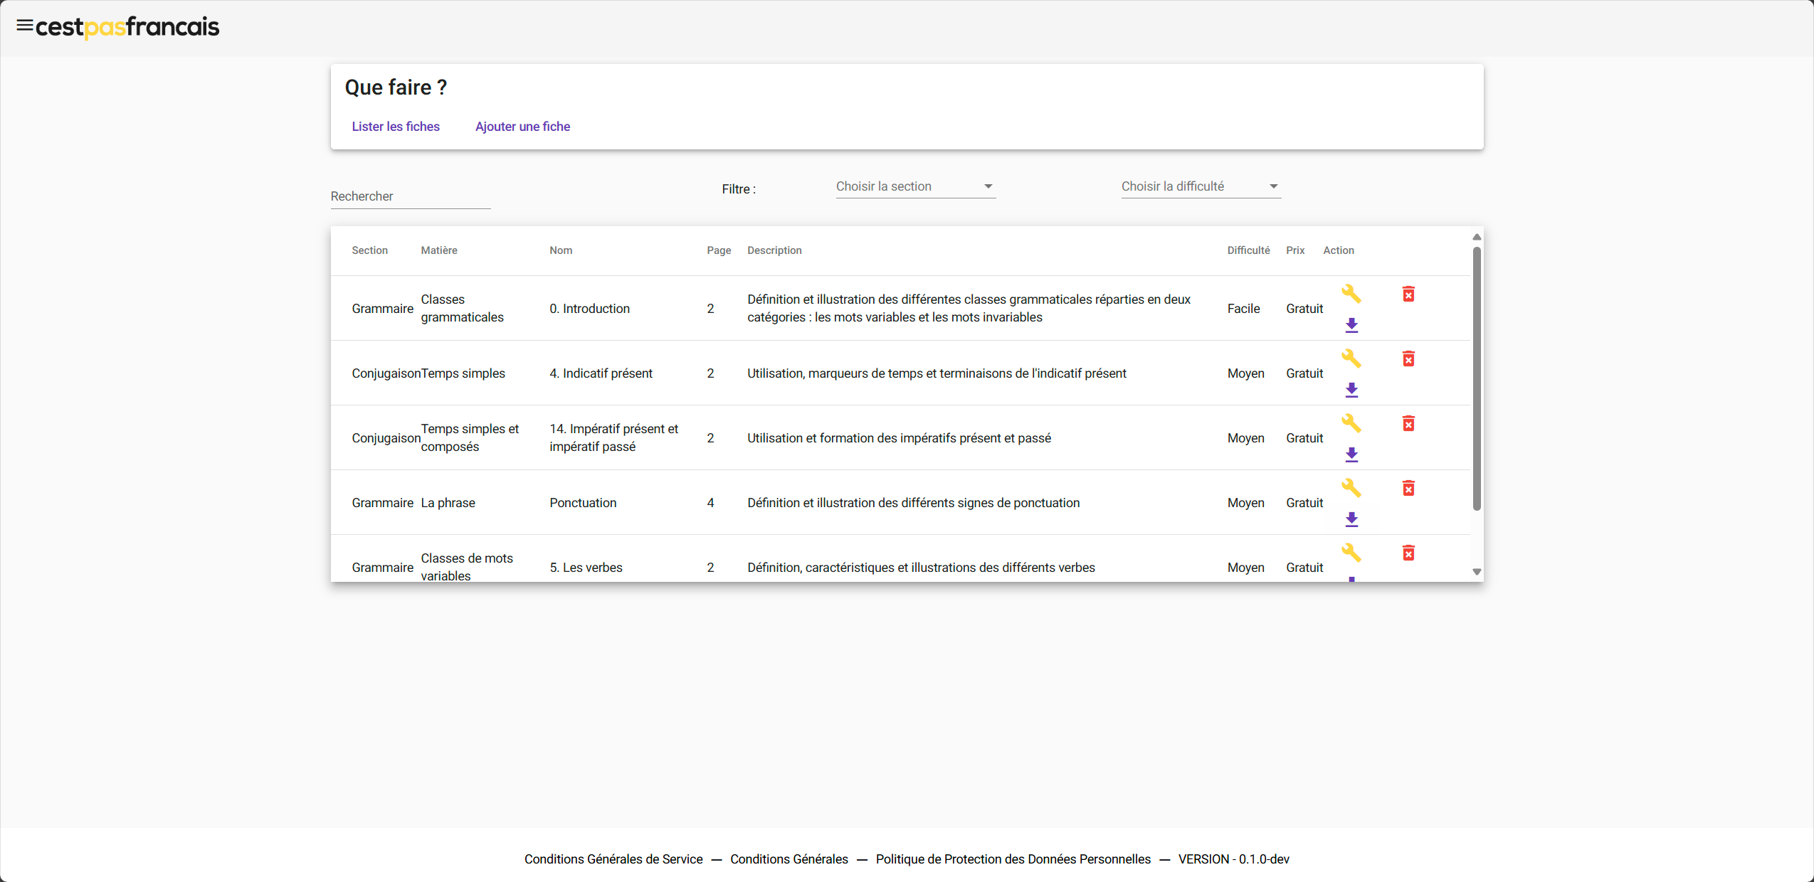1814x882 pixels.
Task: Click the 'Matière' column header
Action: 439,250
